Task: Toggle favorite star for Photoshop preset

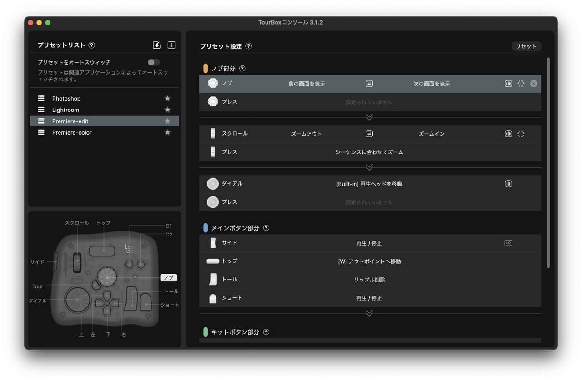Action: pos(167,98)
